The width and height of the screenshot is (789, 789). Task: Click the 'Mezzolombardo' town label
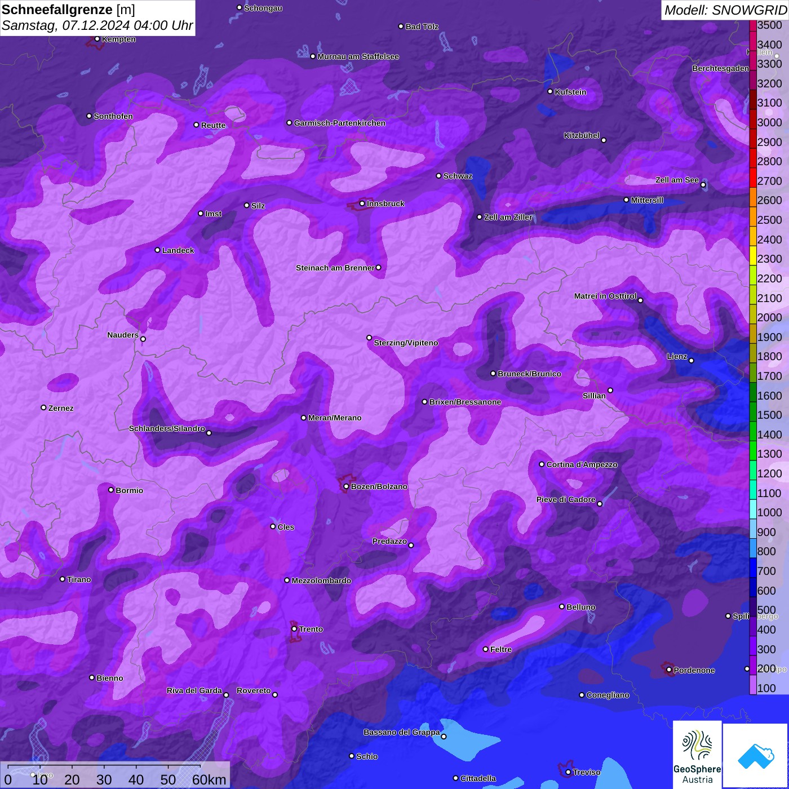point(321,580)
